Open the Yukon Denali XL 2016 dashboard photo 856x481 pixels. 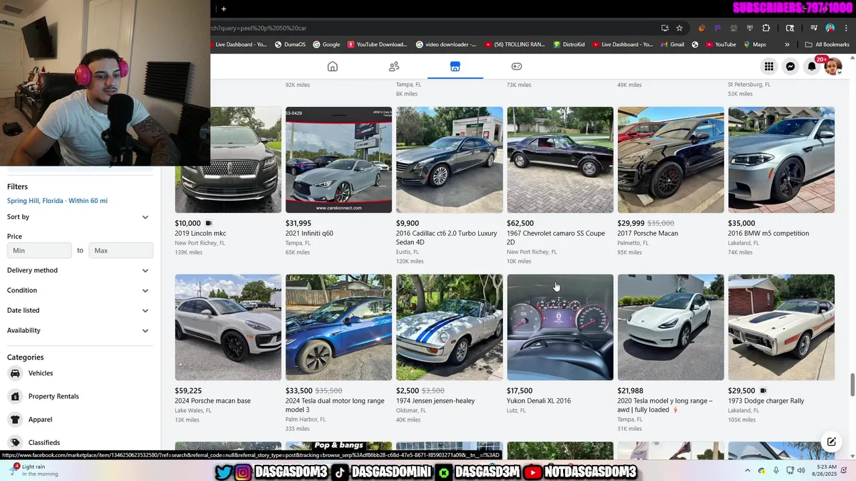click(x=560, y=327)
